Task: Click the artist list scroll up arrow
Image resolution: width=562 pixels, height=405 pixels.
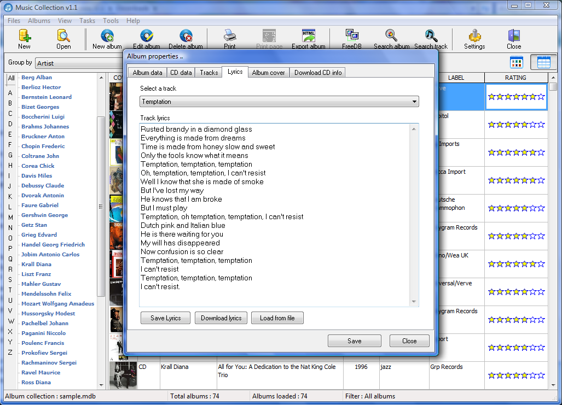Action: click(x=101, y=78)
